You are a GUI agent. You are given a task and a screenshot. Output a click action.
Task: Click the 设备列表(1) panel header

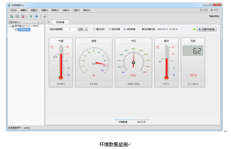pos(26,22)
